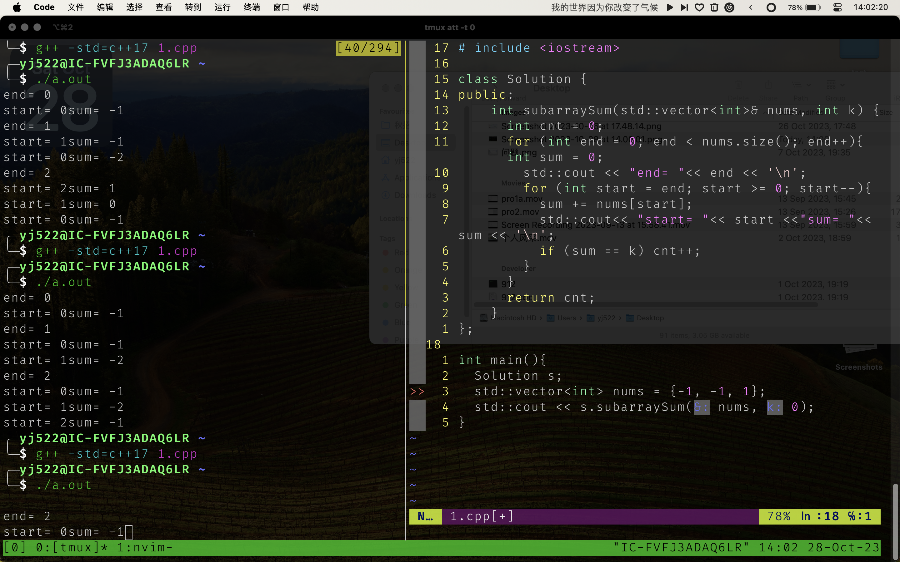The height and width of the screenshot is (562, 900).
Task: Open the 选择 menu
Action: [134, 7]
